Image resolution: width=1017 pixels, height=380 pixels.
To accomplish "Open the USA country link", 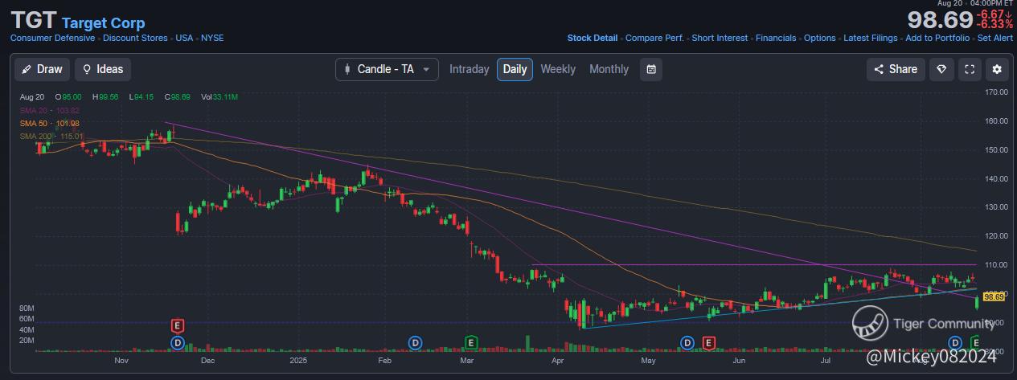I will coord(184,38).
